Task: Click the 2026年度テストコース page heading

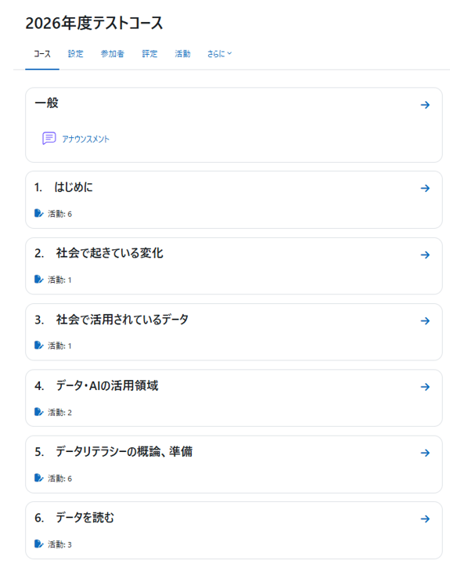Action: pyautogui.click(x=94, y=23)
